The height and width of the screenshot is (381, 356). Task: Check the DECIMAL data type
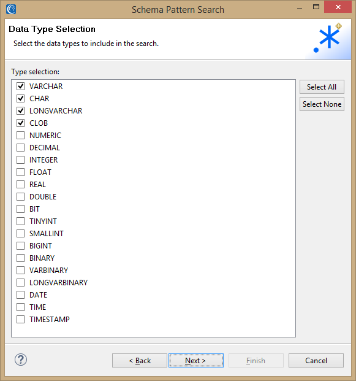point(20,147)
